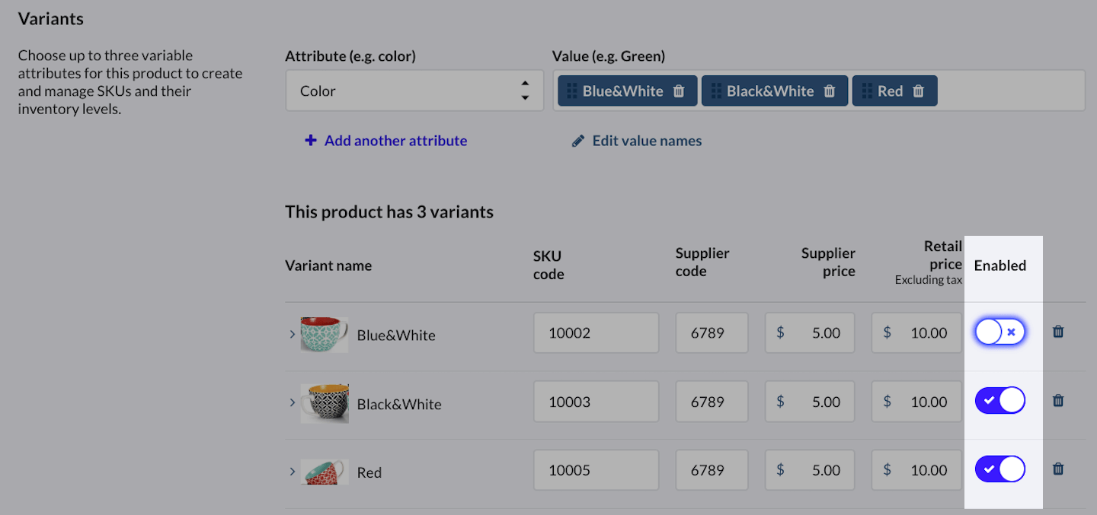1097x515 pixels.
Task: Remove the Black&White value tag via trash icon
Action: click(830, 91)
